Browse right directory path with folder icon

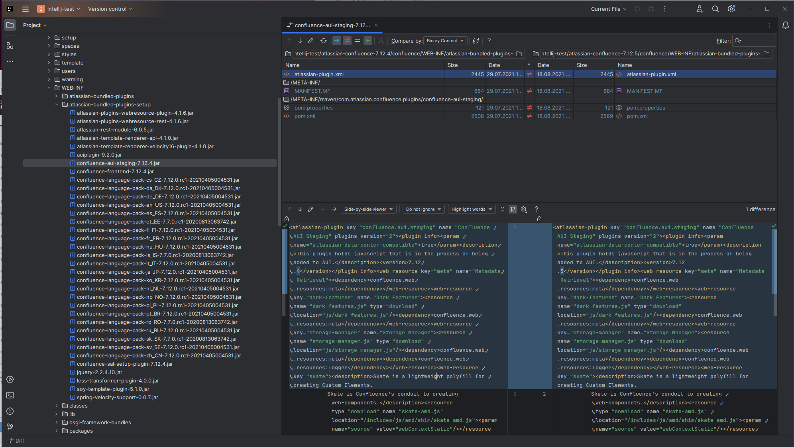[x=766, y=54]
